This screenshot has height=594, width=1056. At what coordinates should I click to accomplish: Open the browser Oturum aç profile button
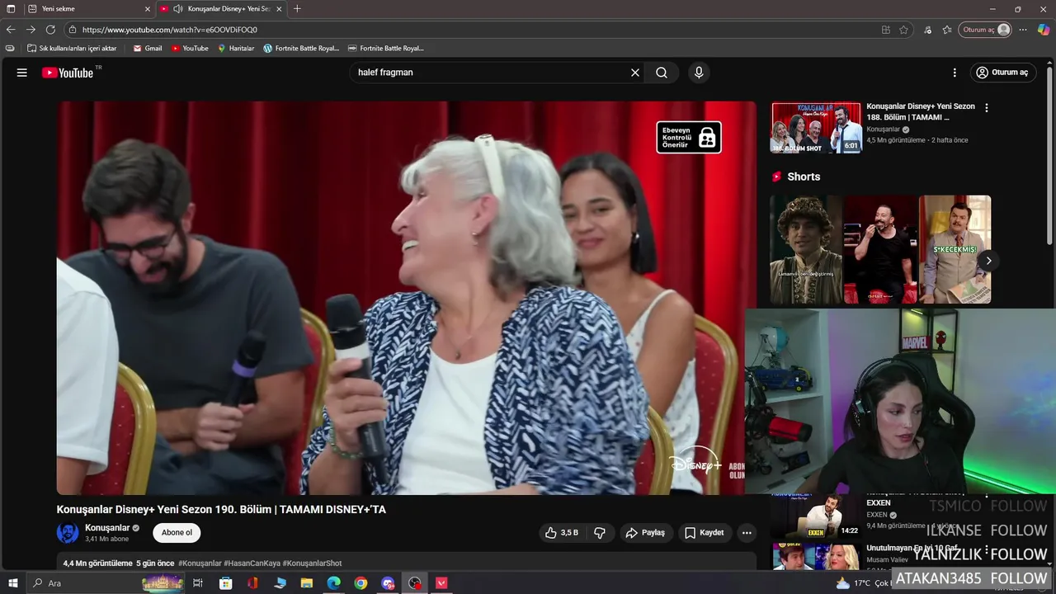(x=985, y=30)
